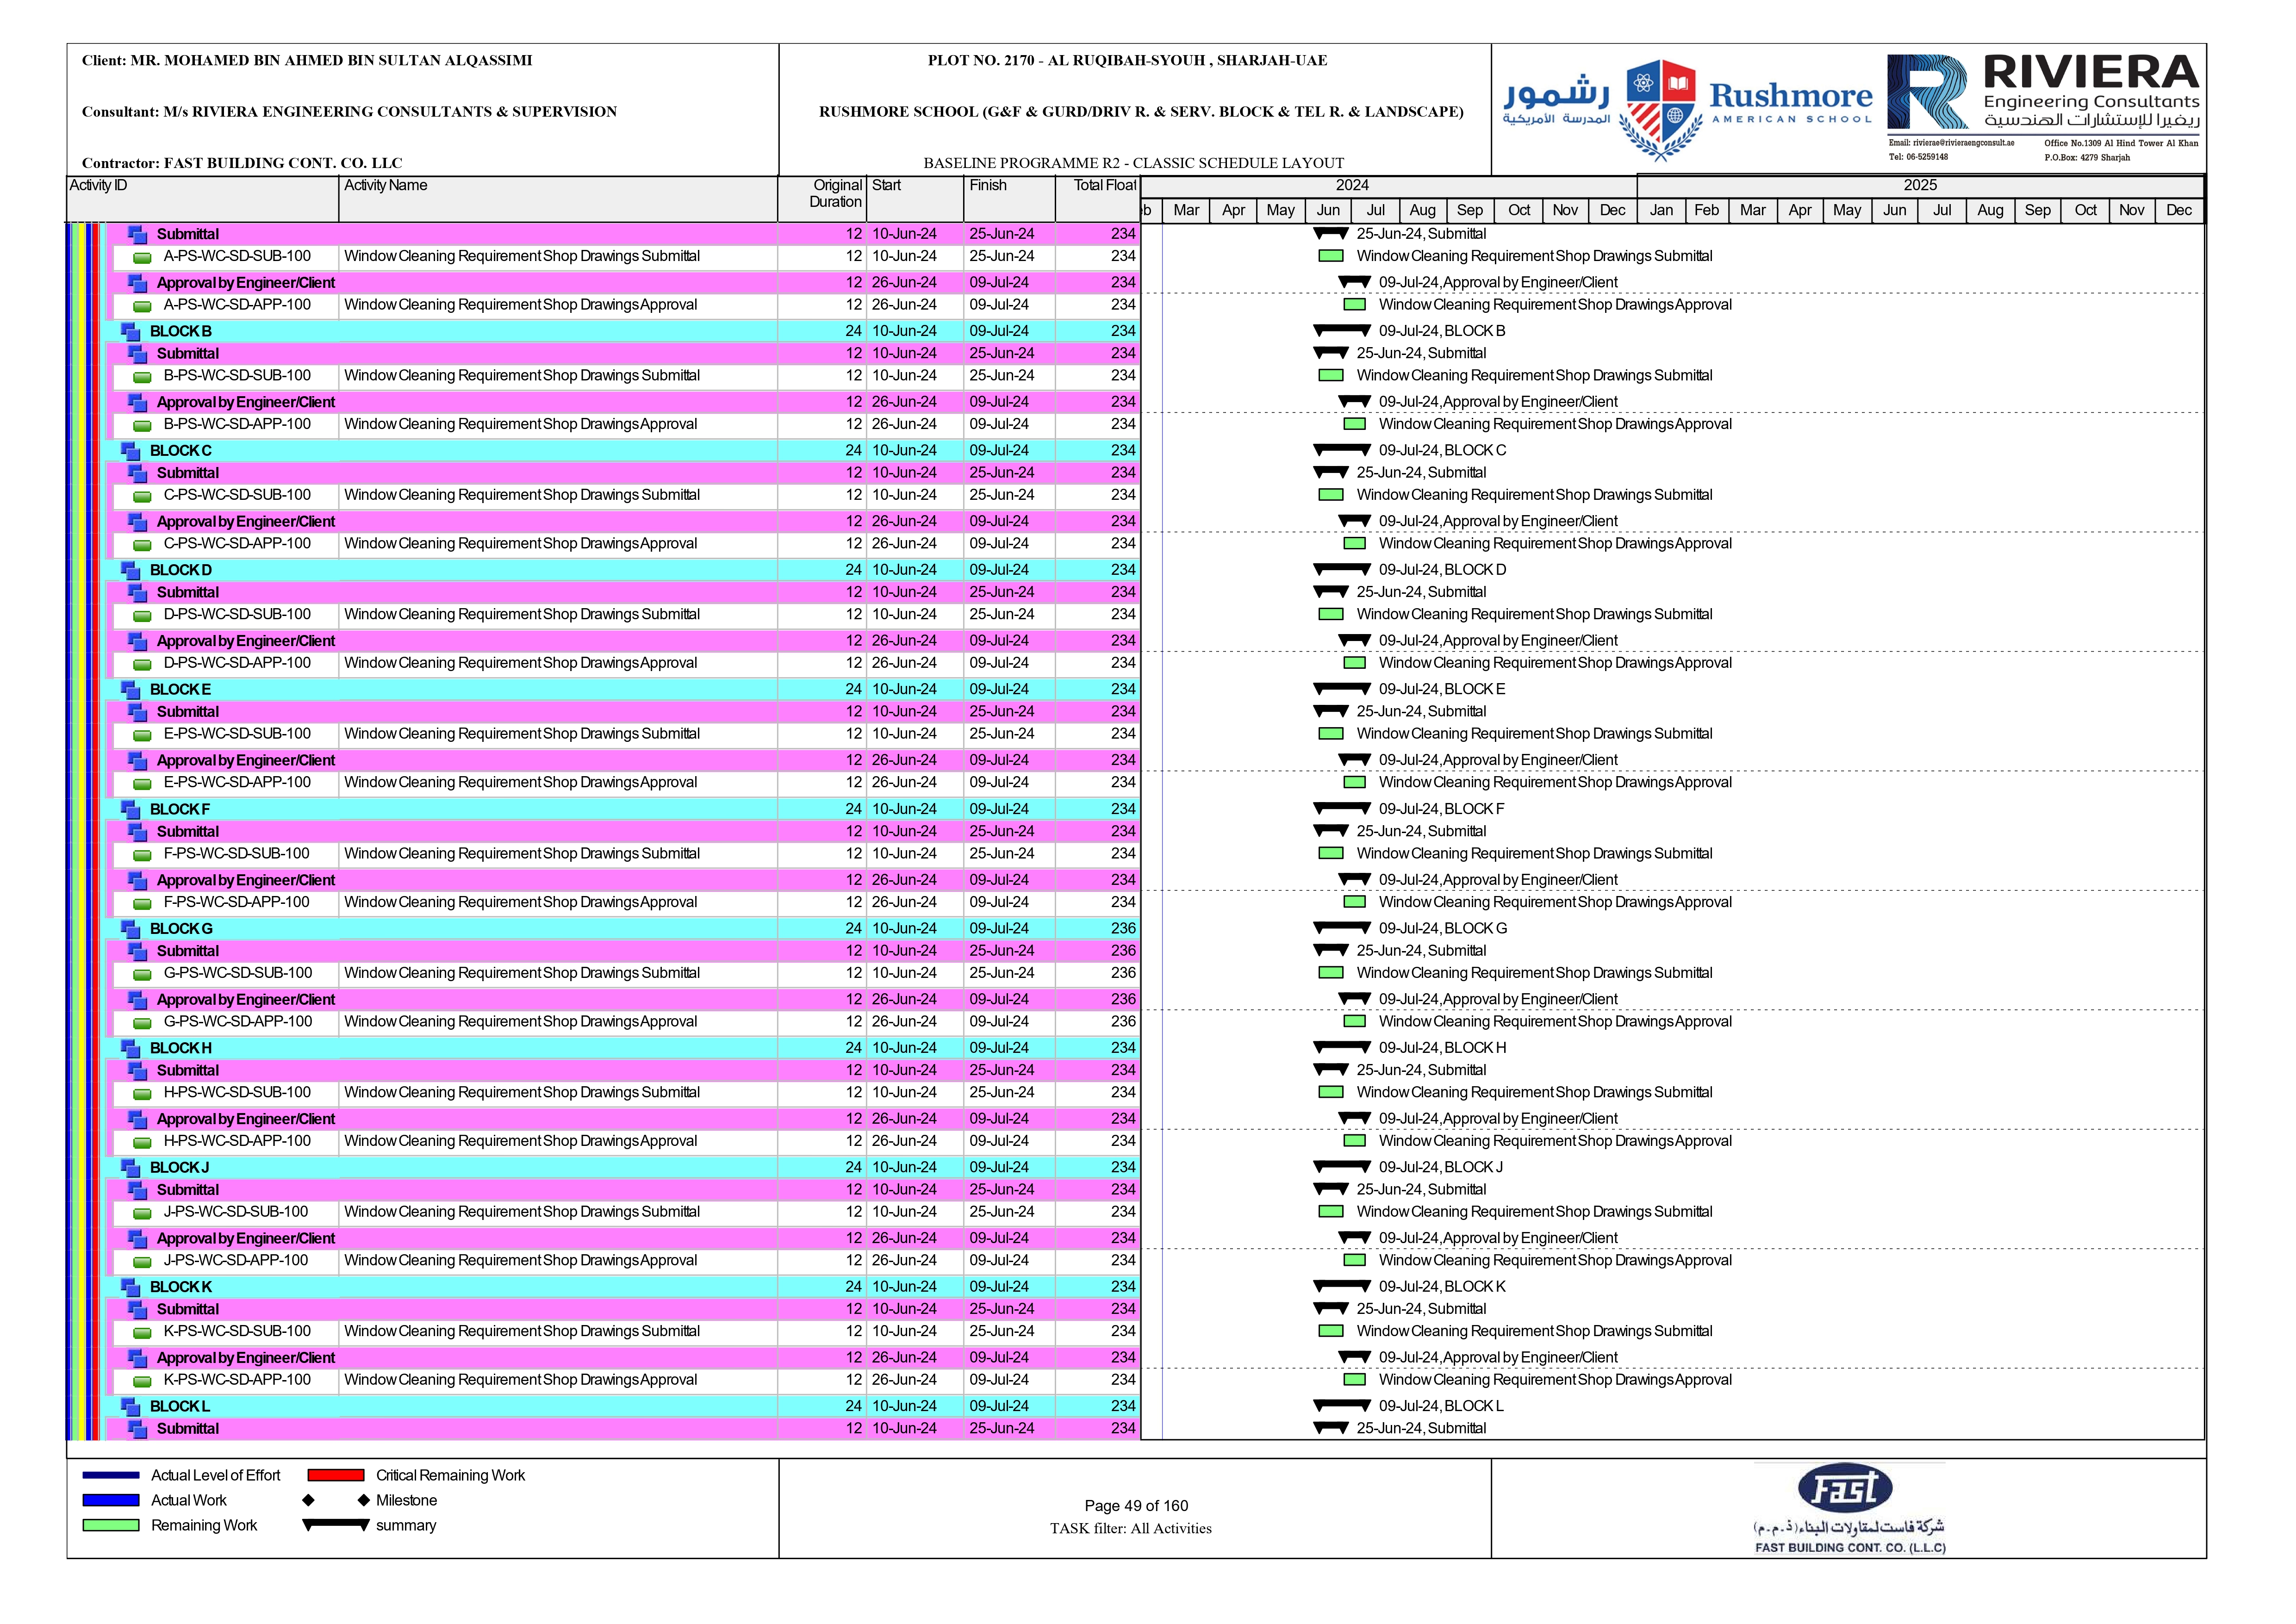
Task: Click the activity icon for C-PS-WC-SD-APP-100
Action: (x=142, y=545)
